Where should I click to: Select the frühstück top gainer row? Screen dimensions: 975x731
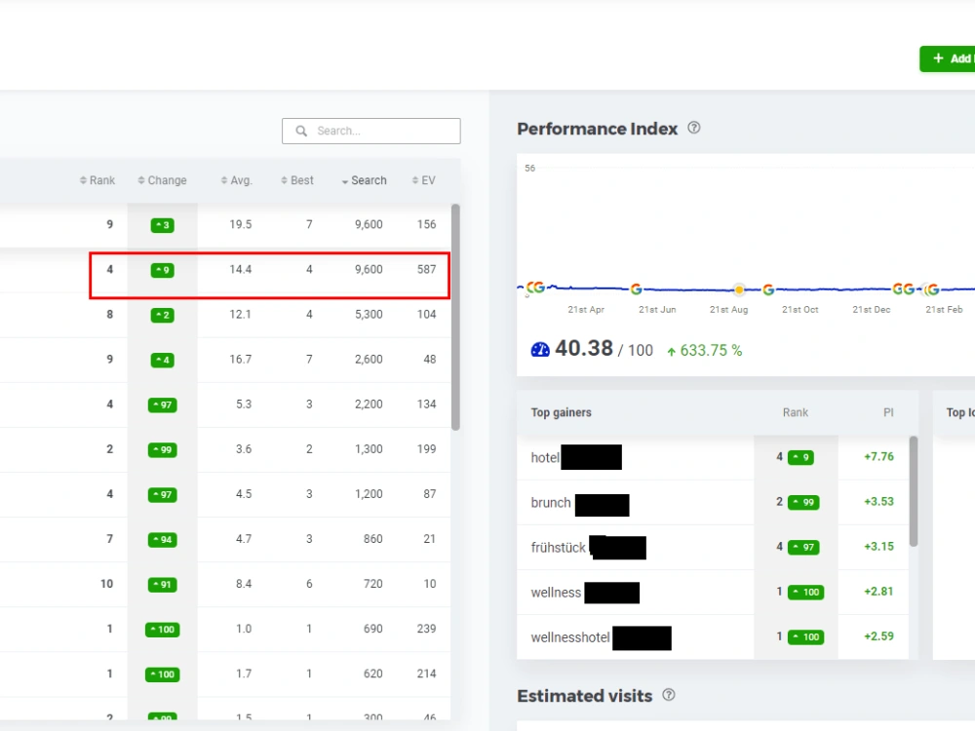pos(713,547)
